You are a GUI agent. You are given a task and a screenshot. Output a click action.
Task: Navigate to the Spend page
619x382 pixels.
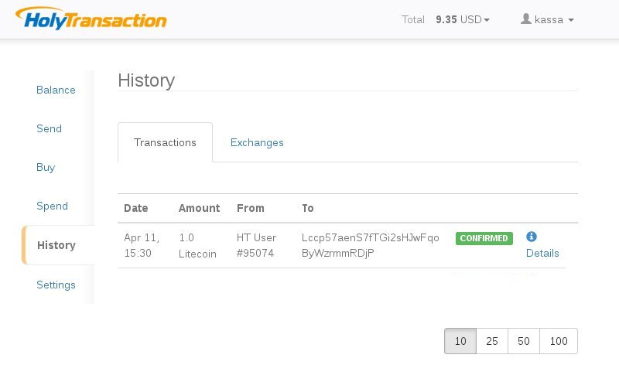coord(52,206)
